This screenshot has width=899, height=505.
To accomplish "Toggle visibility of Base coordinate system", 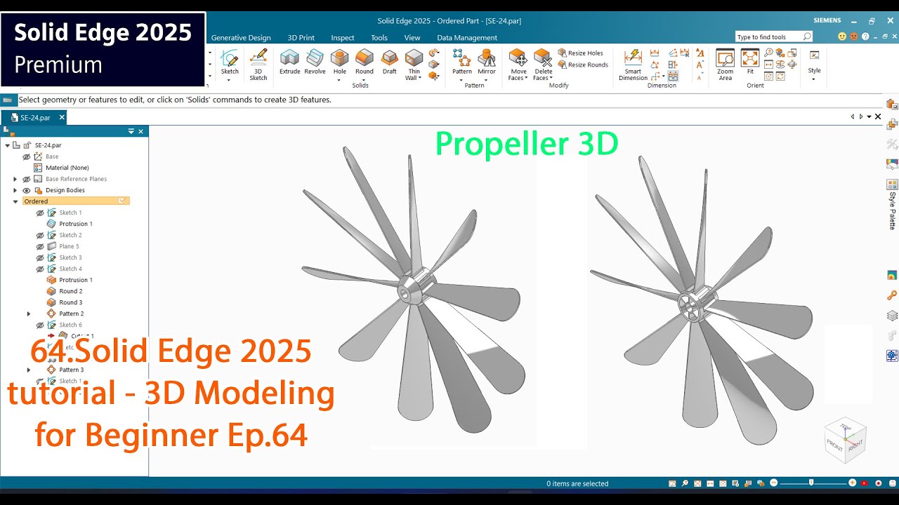I will click(x=27, y=156).
